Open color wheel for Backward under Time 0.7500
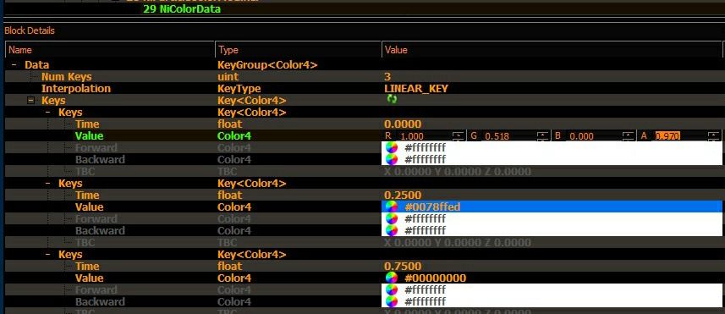 pos(391,301)
